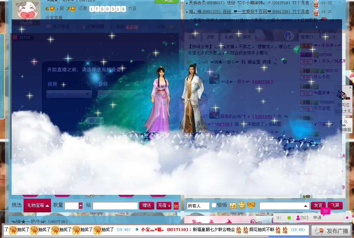Image resolution: width=354 pixels, height=238 pixels.
Task: Click the 飞屏 fly-screen button
Action: [x=335, y=205]
